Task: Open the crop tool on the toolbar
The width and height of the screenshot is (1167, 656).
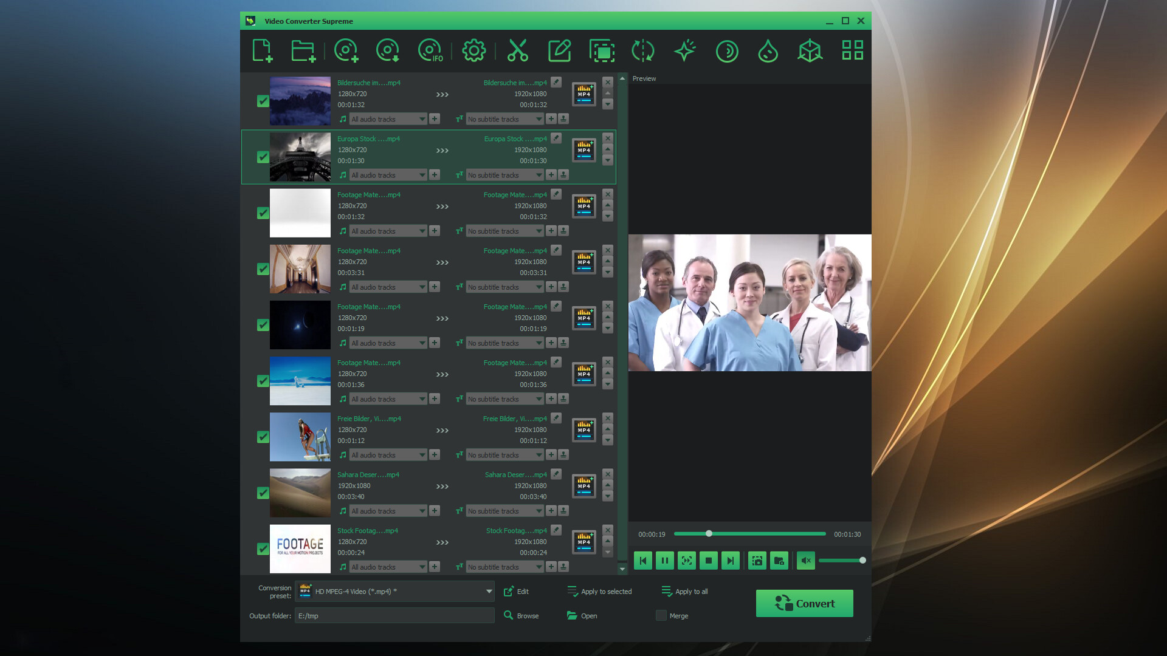Action: coord(602,51)
